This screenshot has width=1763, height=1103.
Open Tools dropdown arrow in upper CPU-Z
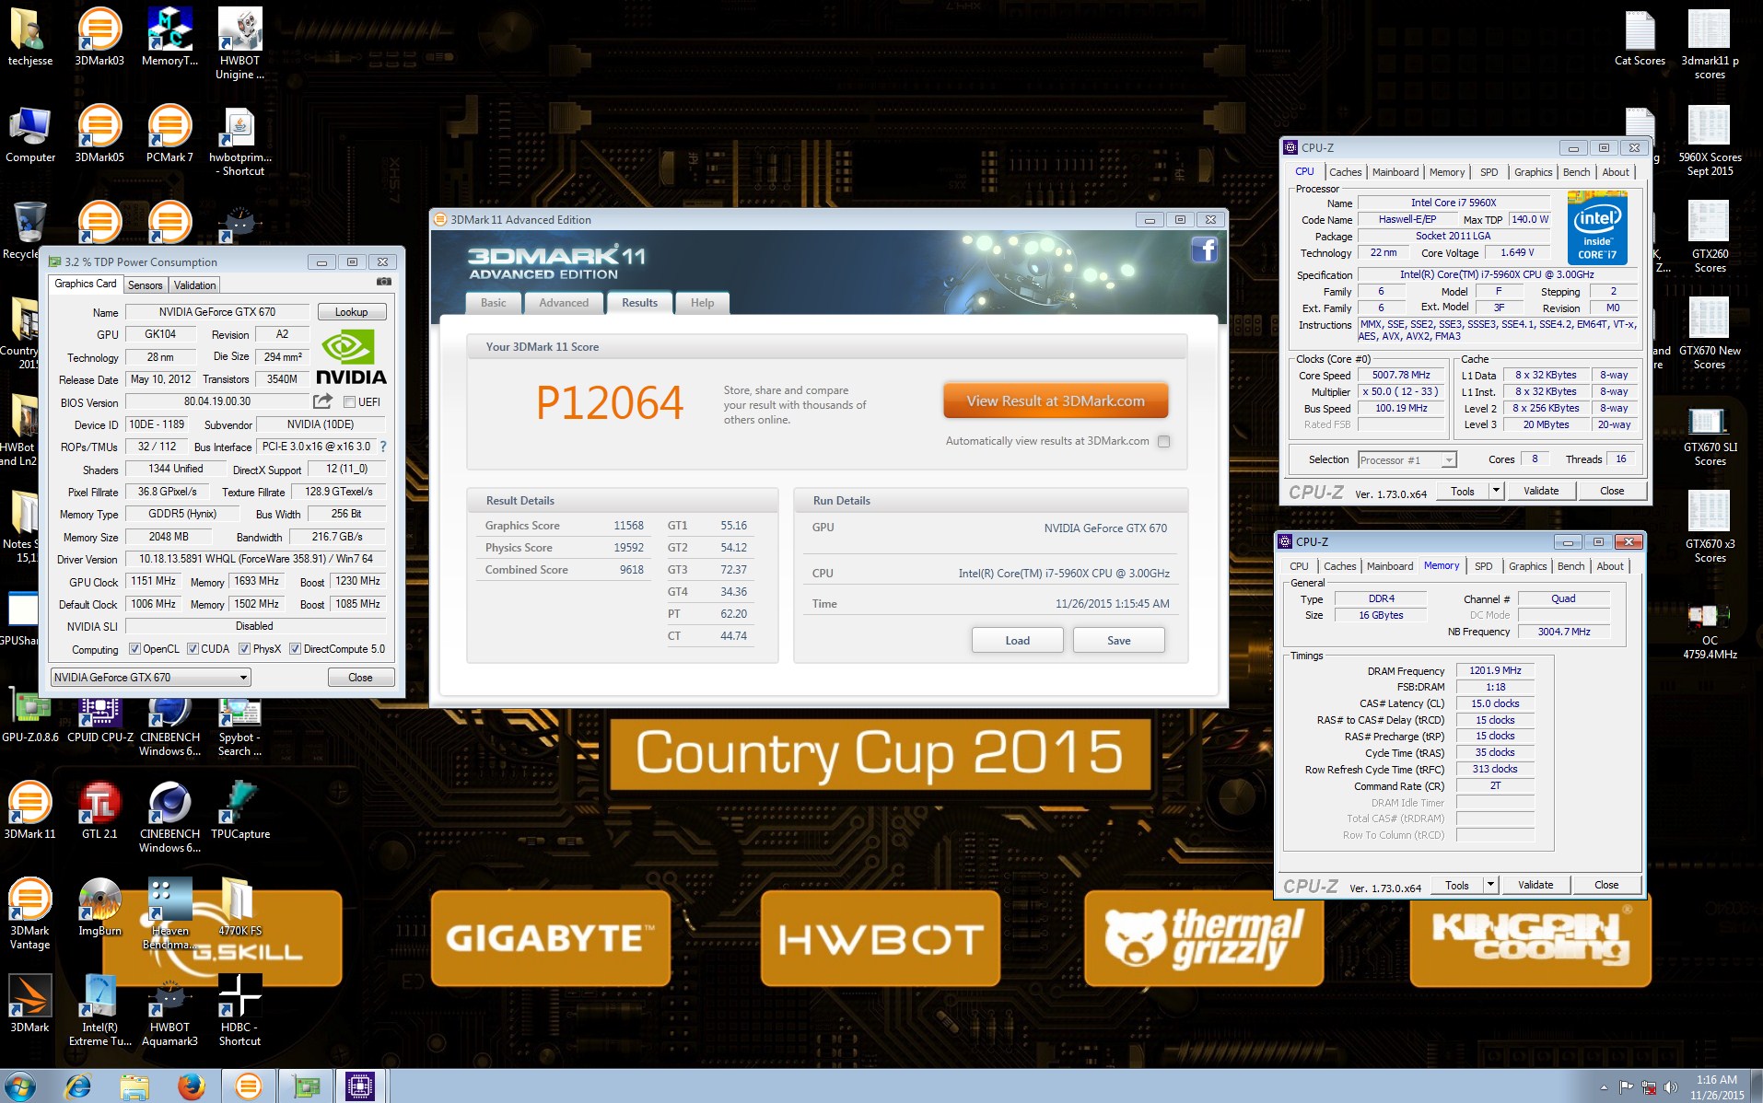1496,491
